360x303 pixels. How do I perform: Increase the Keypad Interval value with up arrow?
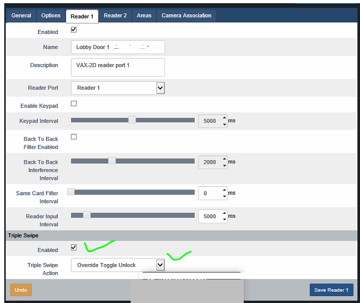225,118
